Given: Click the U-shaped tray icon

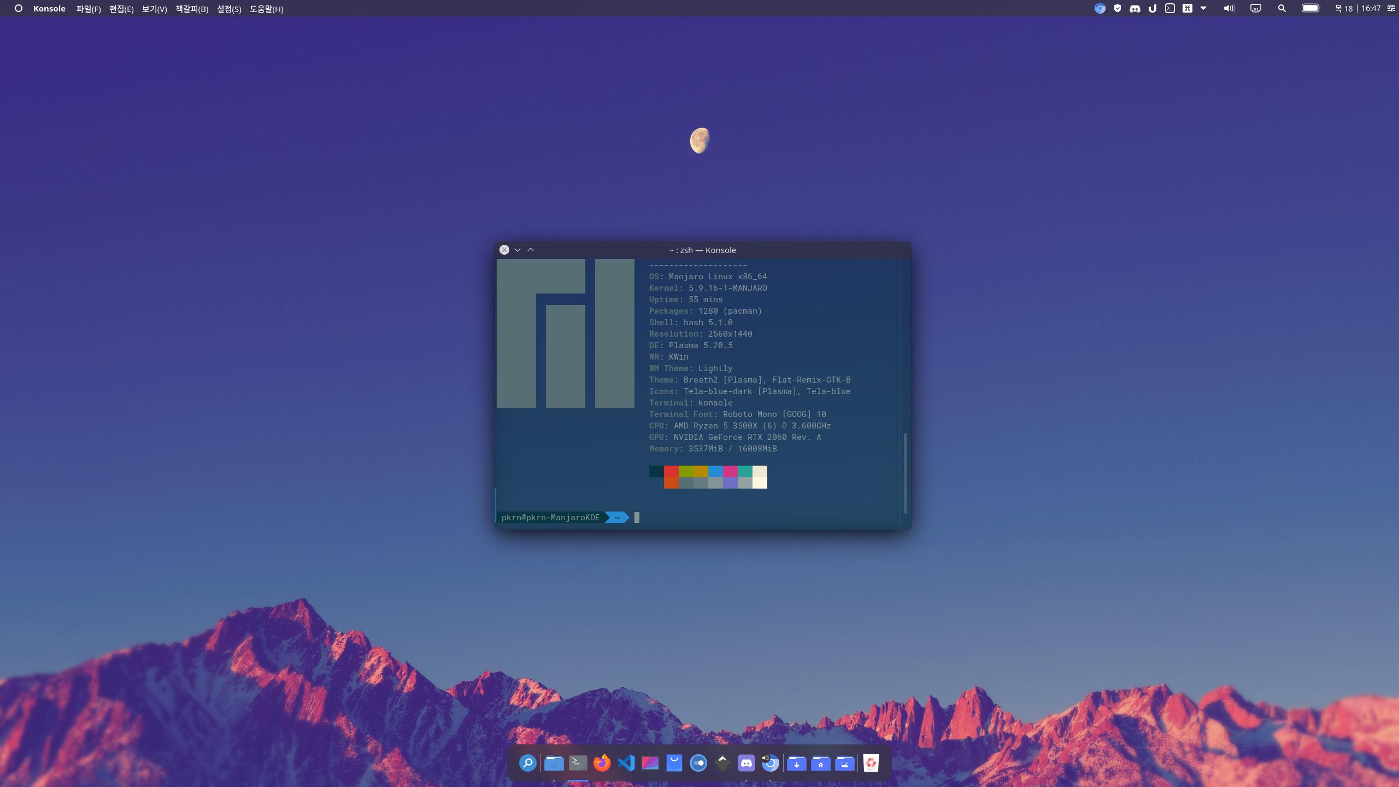Looking at the screenshot, I should [1153, 8].
